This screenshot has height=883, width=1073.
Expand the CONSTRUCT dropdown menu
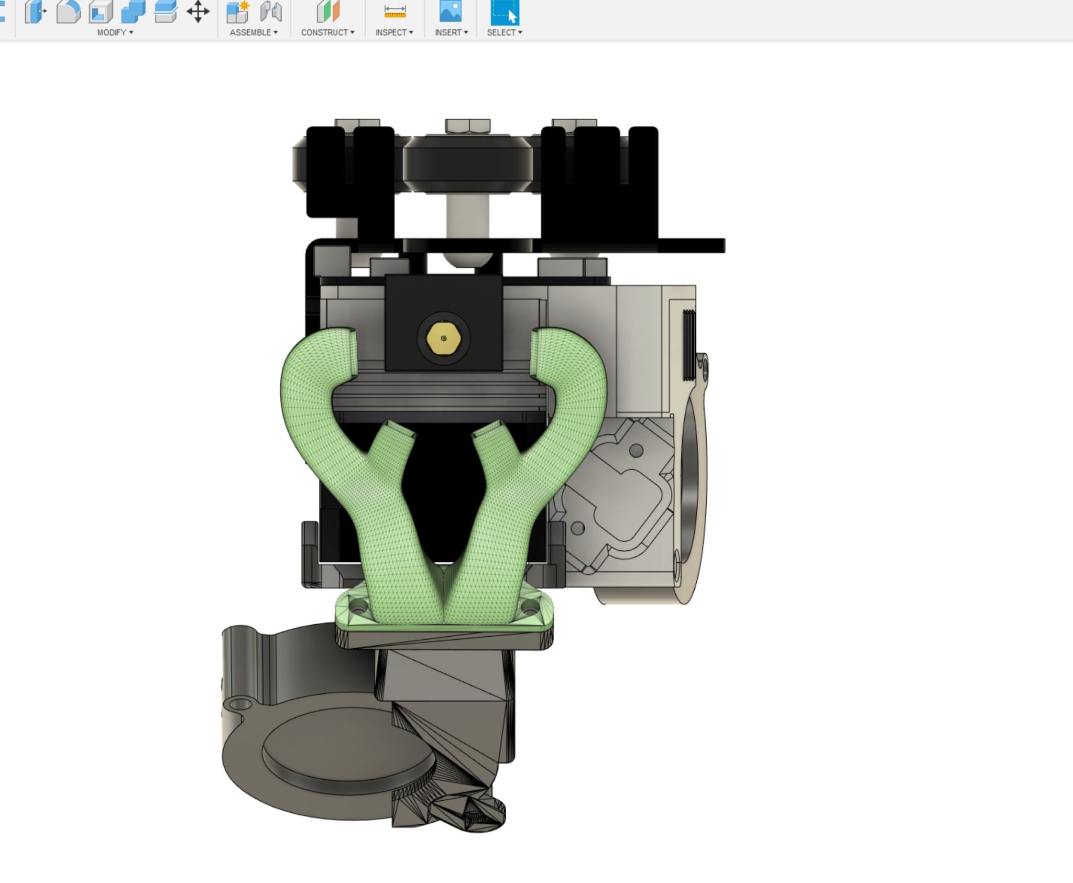click(328, 32)
